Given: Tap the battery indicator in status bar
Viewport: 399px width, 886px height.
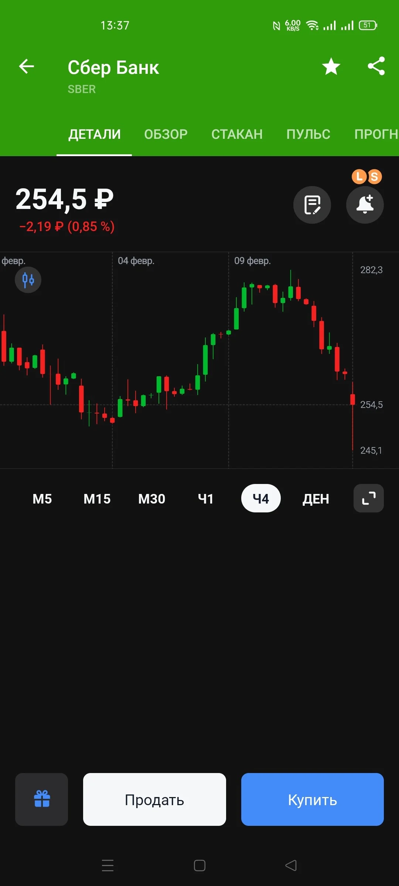Looking at the screenshot, I should click(x=368, y=25).
